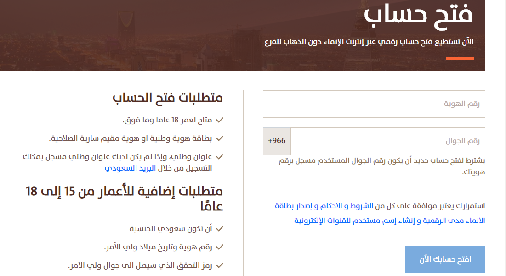The image size is (506, 276).
Task: Click the checkmark beside guardian ID and birthdate item
Action: point(219,247)
